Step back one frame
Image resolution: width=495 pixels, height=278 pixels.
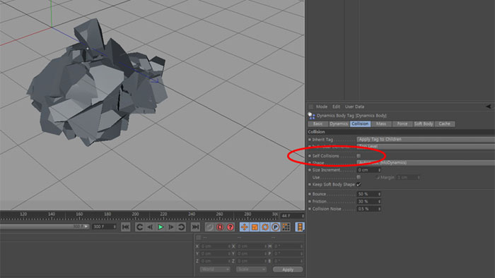tap(150, 226)
